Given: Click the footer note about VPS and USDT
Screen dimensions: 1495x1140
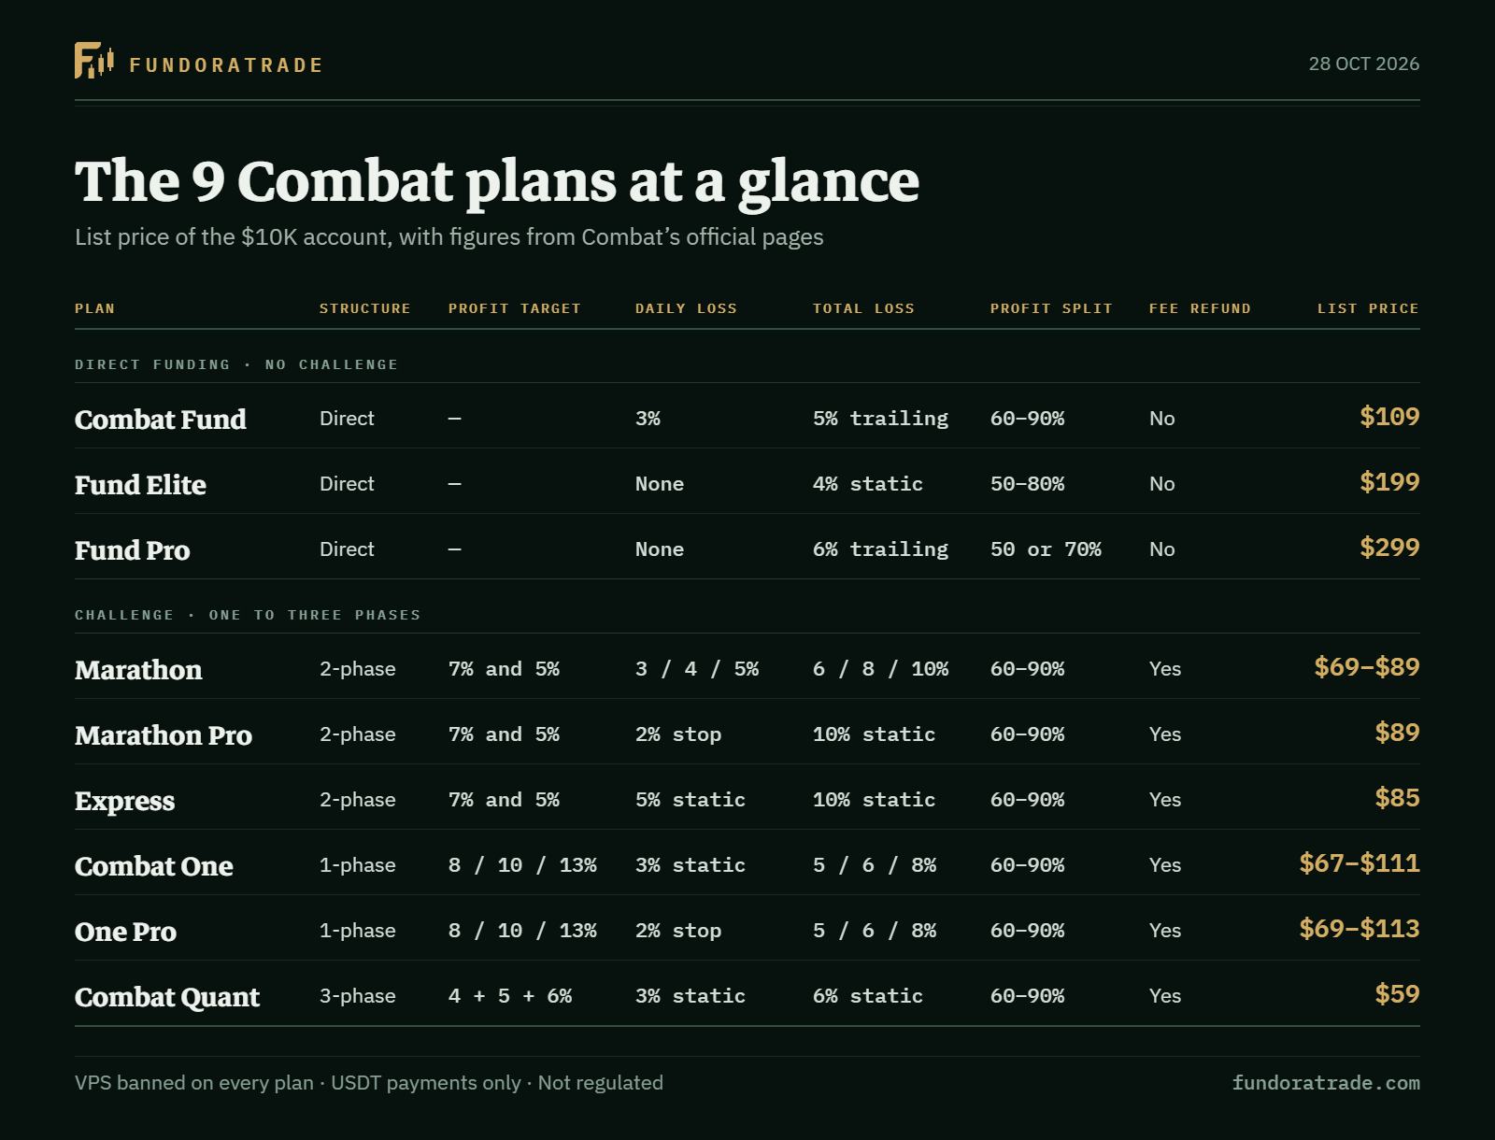Looking at the screenshot, I should (x=369, y=1083).
